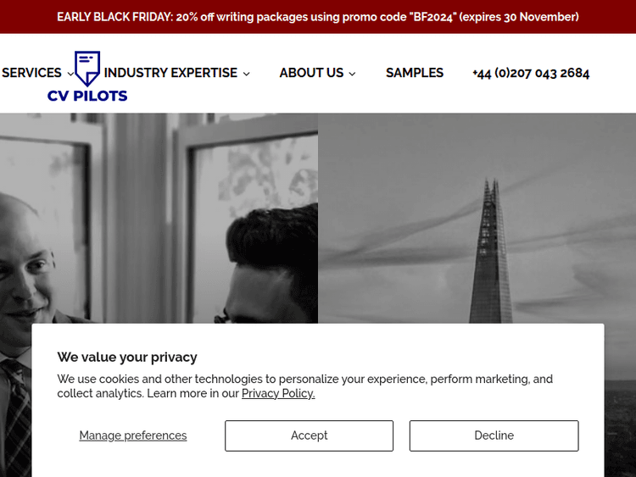Expand the Industry Expertise dropdown arrow

tap(247, 74)
